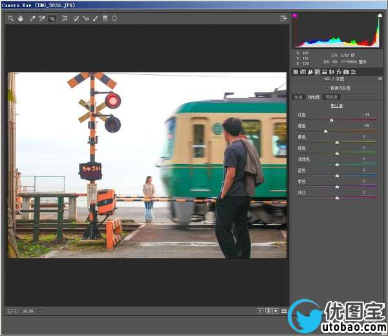Screen dimensions: 388x336
Task: Pick the Adjustment Brush tool
Action: click(96, 18)
